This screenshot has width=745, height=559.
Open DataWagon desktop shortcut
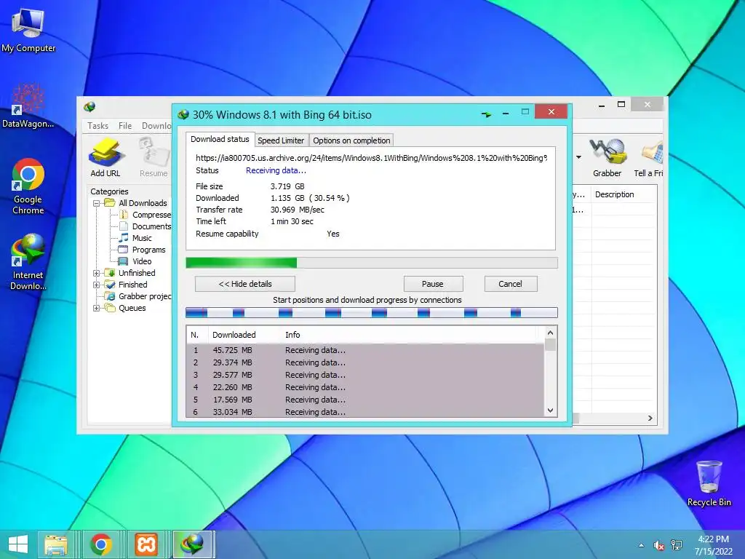(x=28, y=106)
